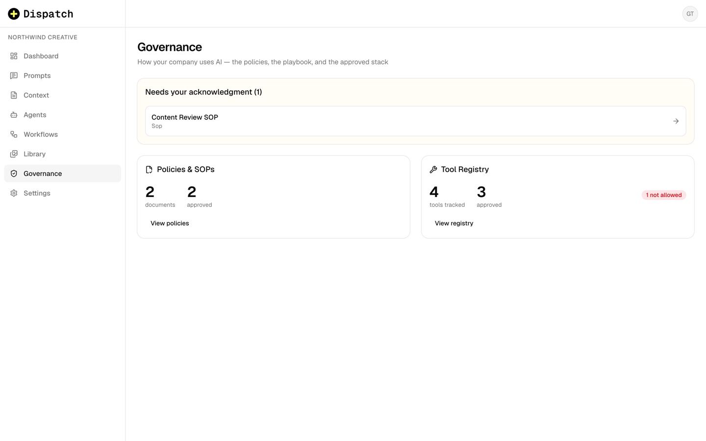Open Settings from the sidebar
The image size is (706, 441).
tap(62, 193)
